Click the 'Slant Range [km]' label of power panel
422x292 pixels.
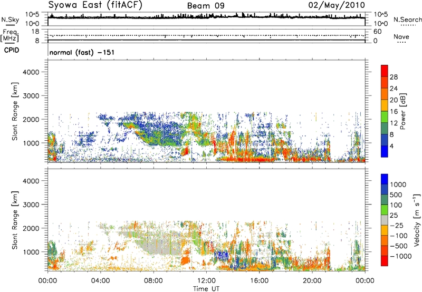click(x=15, y=111)
